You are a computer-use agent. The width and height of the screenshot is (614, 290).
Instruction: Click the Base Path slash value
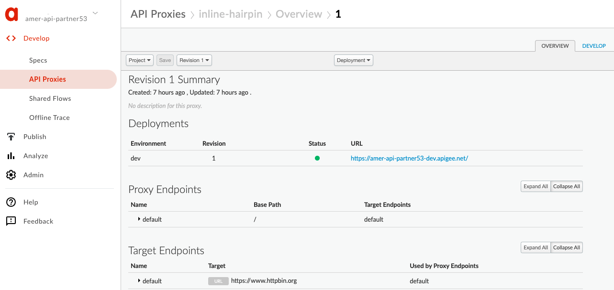click(255, 219)
